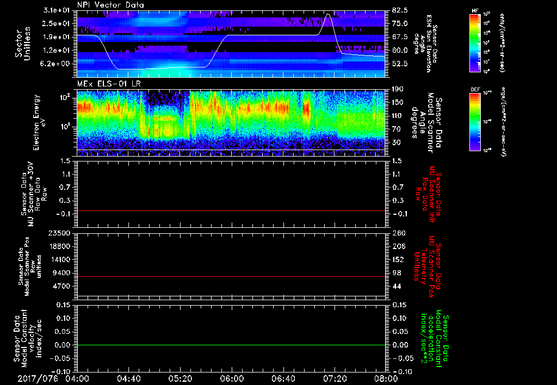Click the white sun elevation curve peak
This screenshot has width=557, height=385.
[x=327, y=14]
